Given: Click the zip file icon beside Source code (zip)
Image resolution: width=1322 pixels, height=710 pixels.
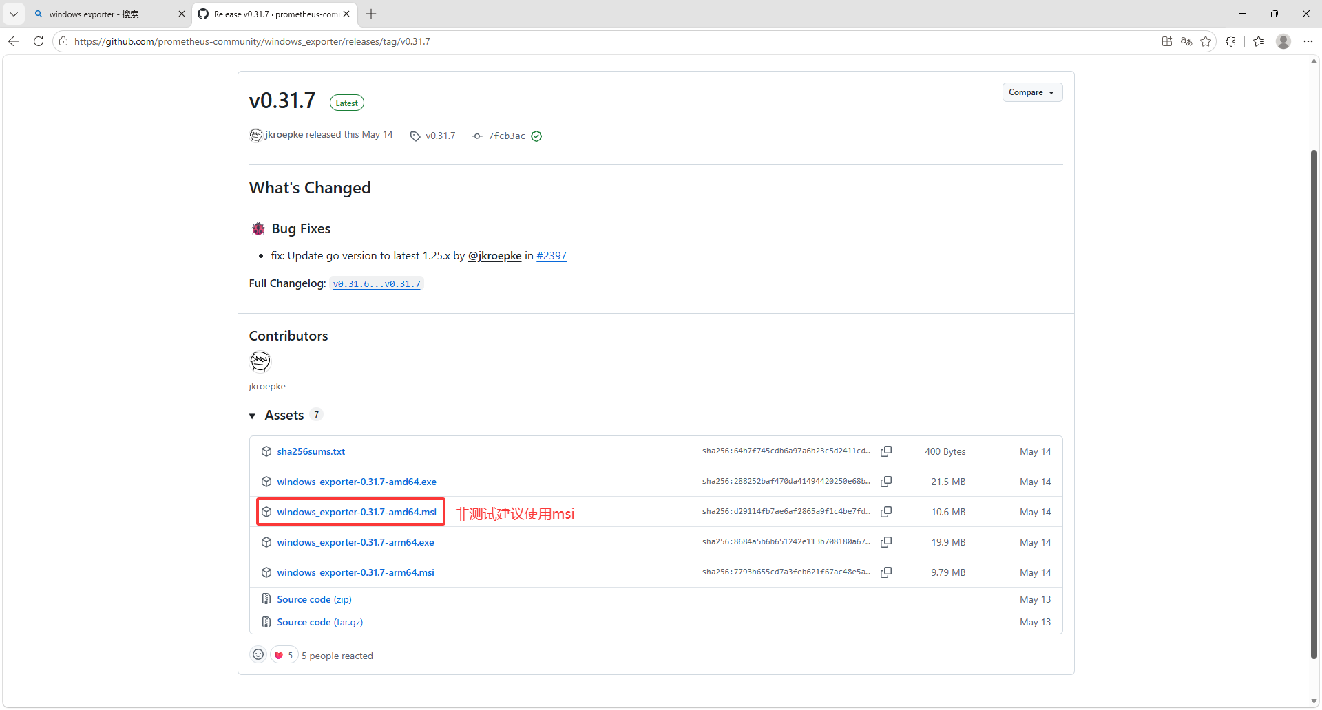Looking at the screenshot, I should coord(266,599).
